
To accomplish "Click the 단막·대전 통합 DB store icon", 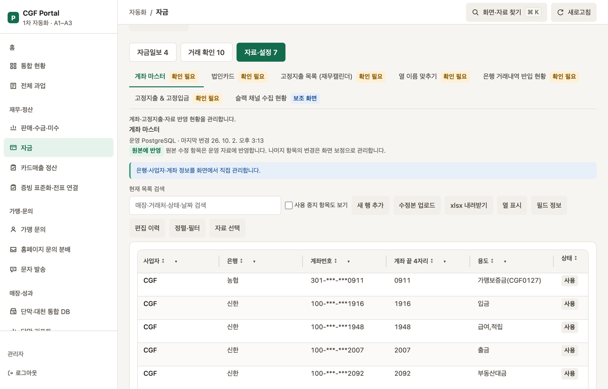I will point(13,311).
